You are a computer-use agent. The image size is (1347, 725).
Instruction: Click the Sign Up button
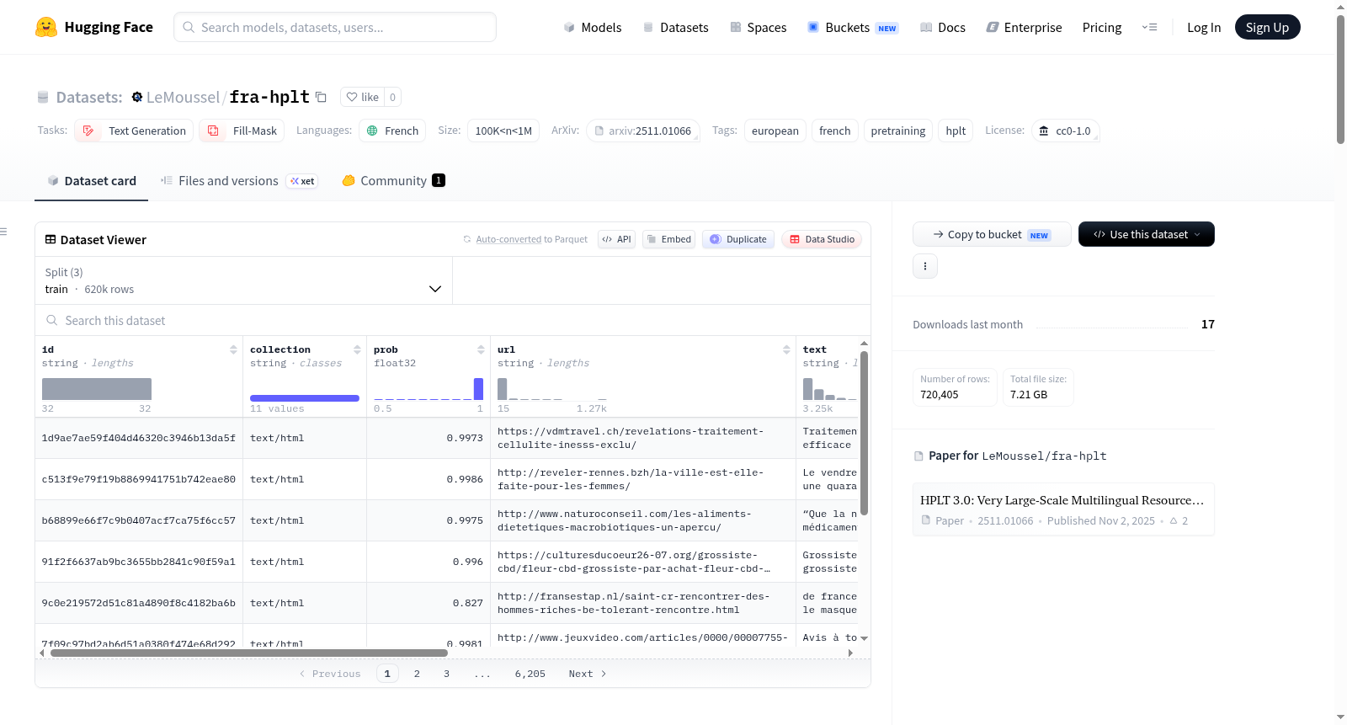pos(1267,27)
